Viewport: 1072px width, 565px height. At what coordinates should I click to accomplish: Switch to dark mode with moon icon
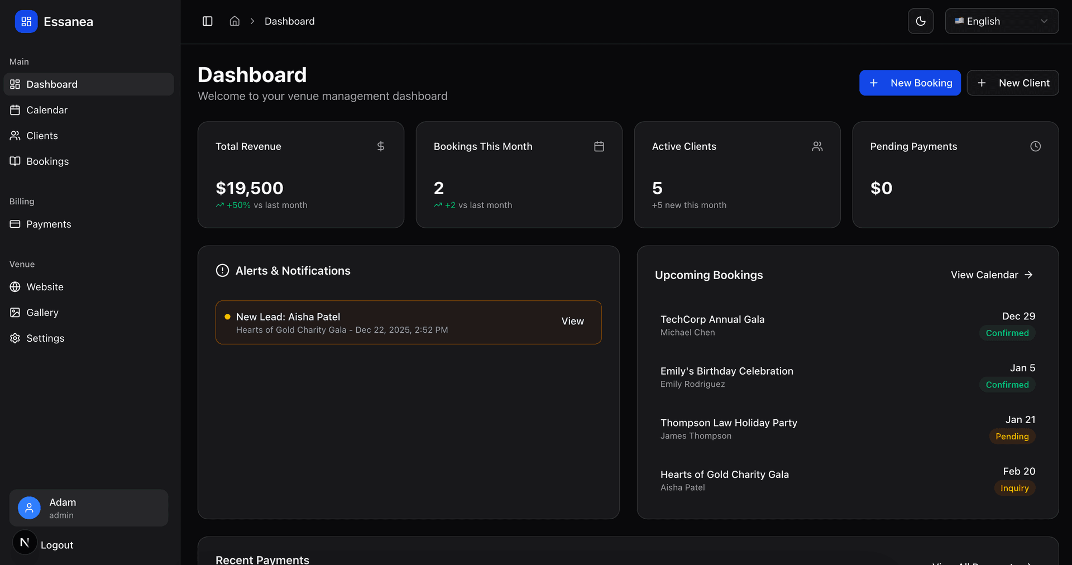tap(920, 21)
